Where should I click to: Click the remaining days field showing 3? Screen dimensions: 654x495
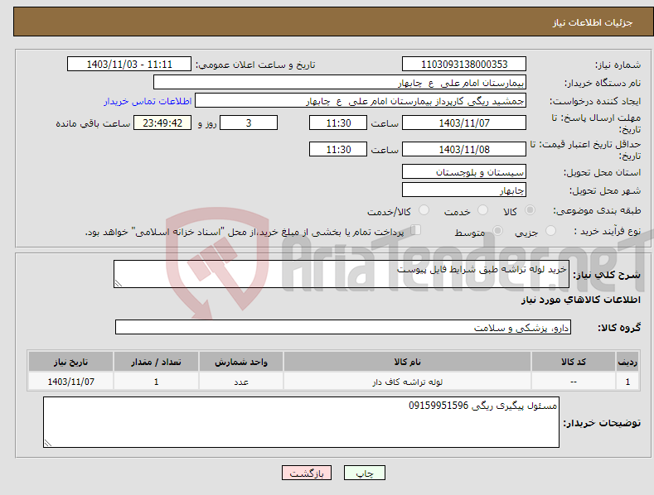[x=249, y=123]
